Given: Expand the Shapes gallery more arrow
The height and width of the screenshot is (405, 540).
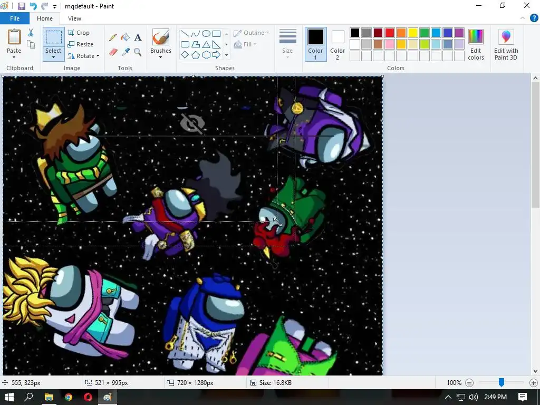Looking at the screenshot, I should (x=226, y=55).
